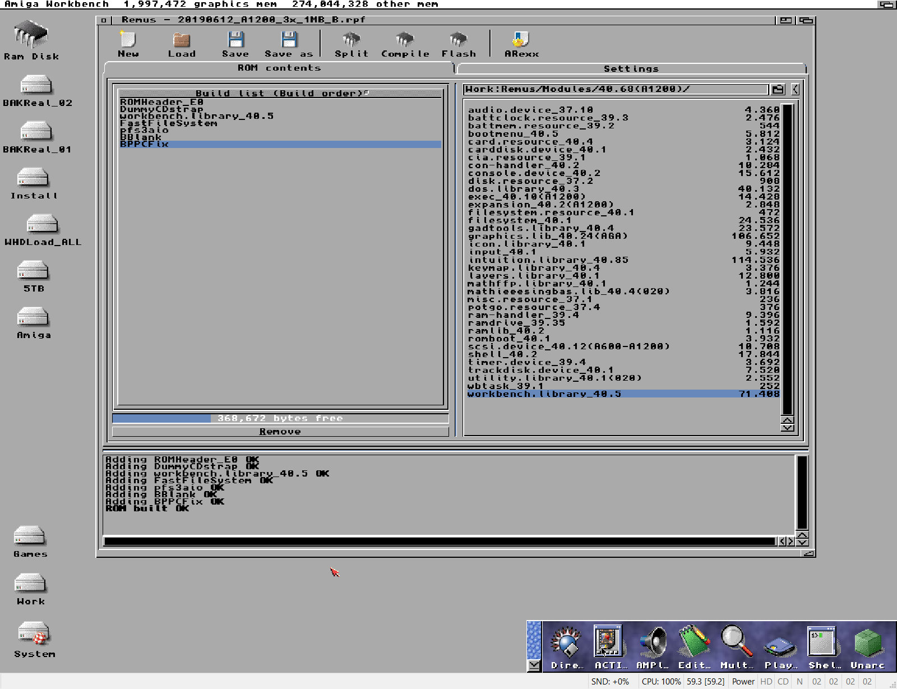The image size is (897, 689).
Task: Open the file requester next to module path
Action: pyautogui.click(x=778, y=89)
